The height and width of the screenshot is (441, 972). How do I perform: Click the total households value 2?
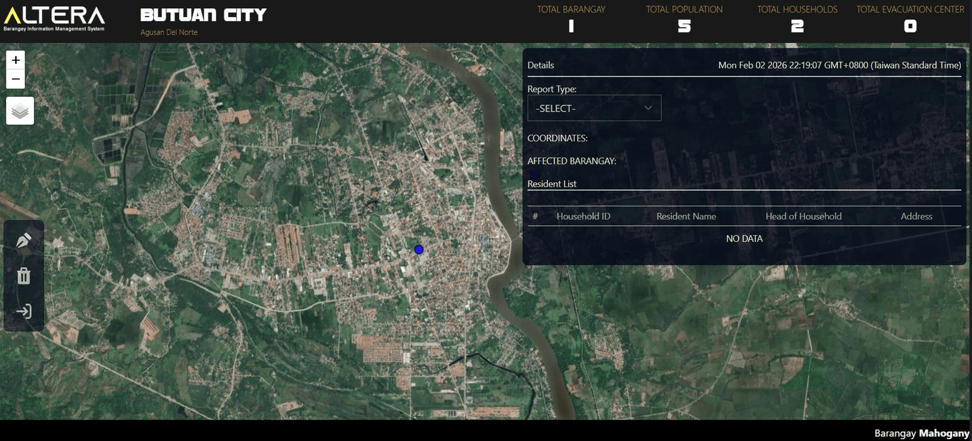tap(797, 26)
